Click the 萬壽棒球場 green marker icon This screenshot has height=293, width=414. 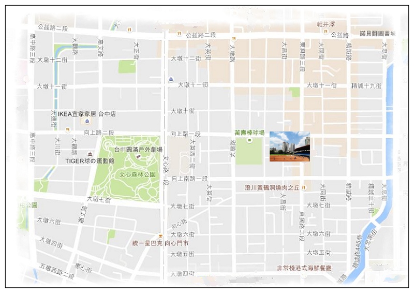(x=248, y=140)
